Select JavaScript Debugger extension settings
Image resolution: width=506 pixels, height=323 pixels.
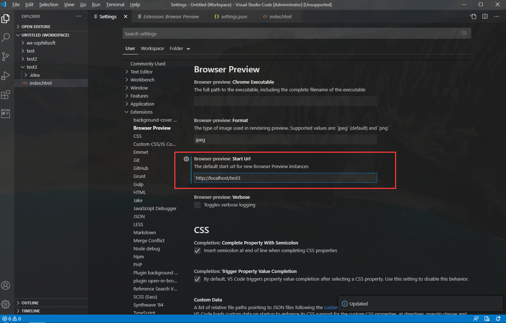(155, 208)
